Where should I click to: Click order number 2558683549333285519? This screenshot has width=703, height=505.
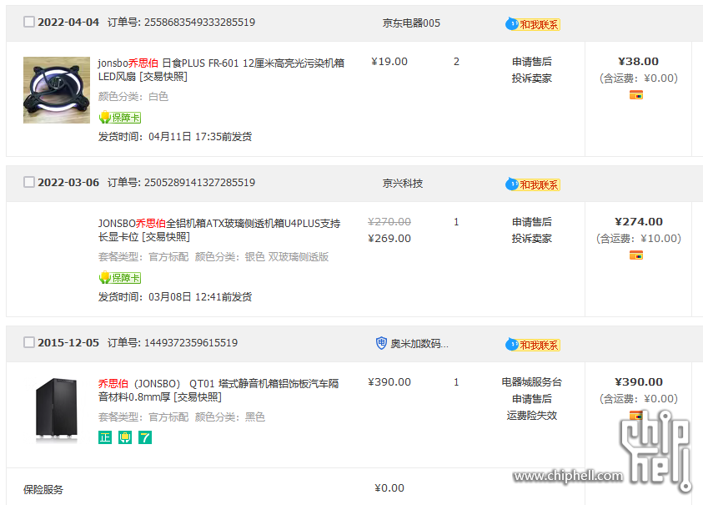(199, 22)
